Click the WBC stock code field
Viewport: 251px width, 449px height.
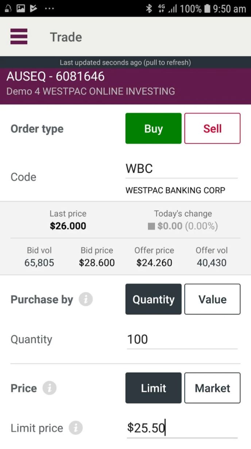point(181,168)
